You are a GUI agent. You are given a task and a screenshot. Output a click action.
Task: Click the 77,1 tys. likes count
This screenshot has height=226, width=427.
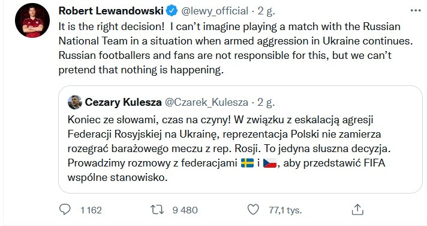pyautogui.click(x=285, y=210)
